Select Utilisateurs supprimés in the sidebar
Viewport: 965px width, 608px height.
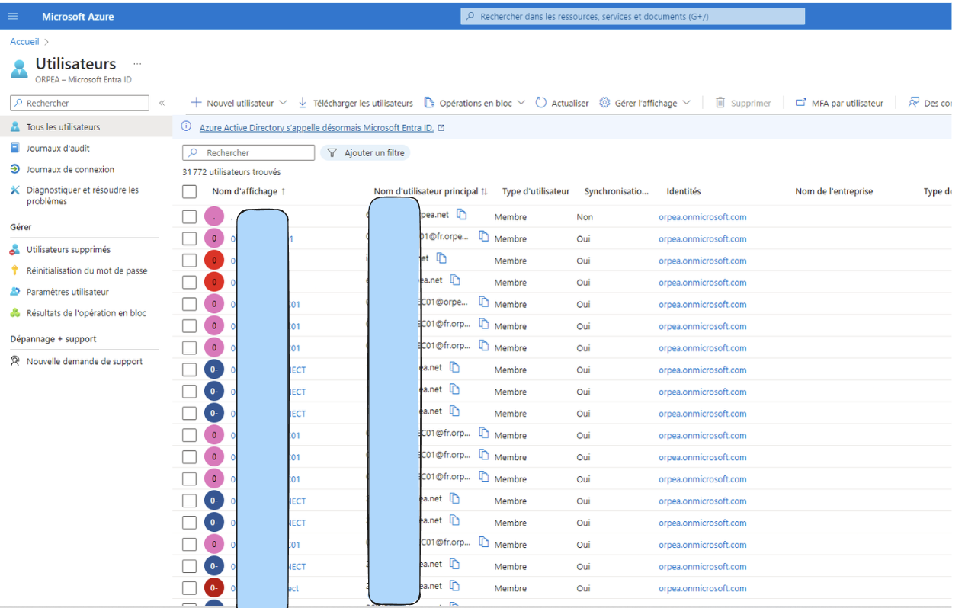(68, 250)
